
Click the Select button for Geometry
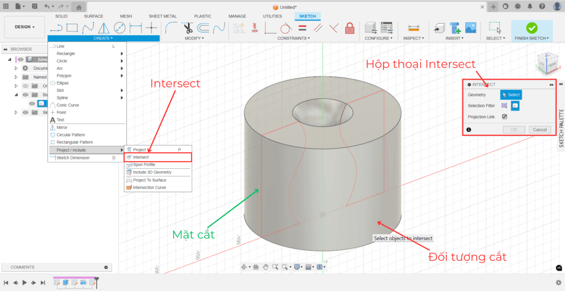[x=510, y=95]
